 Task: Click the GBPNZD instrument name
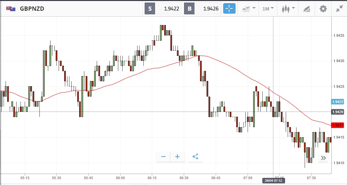[x=32, y=9]
